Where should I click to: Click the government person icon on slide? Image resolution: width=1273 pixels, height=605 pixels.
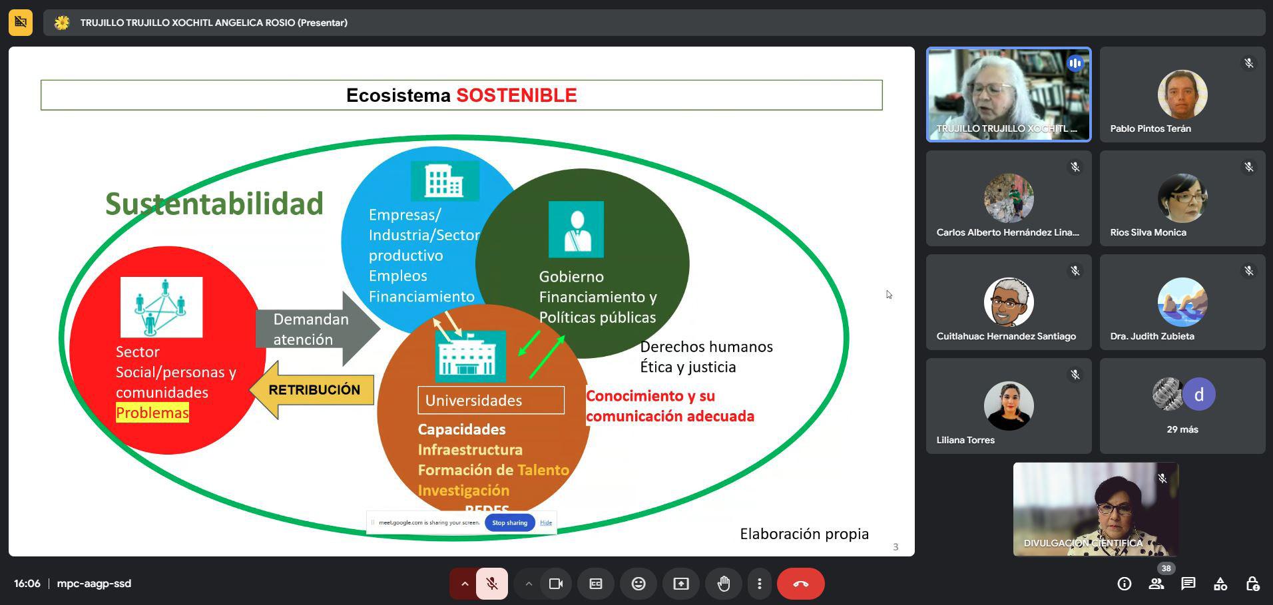[x=576, y=229]
